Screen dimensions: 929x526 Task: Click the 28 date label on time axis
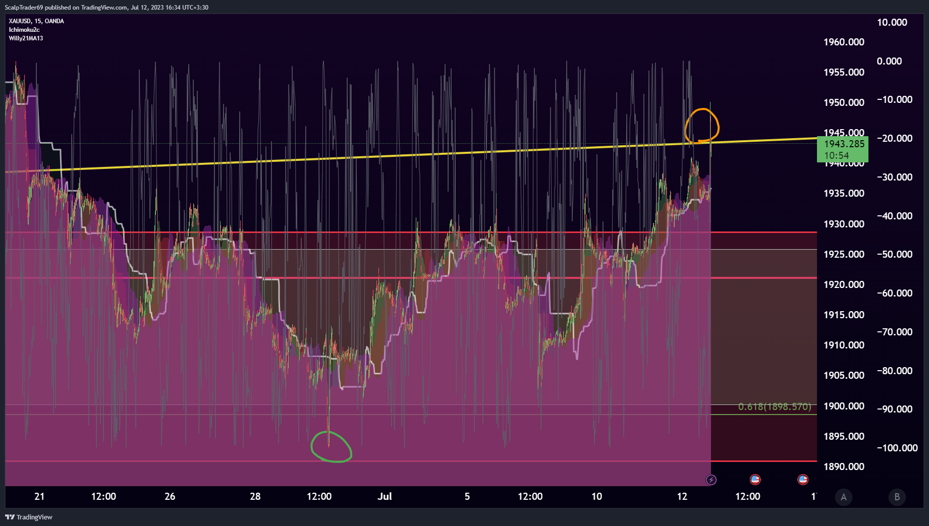click(x=255, y=496)
